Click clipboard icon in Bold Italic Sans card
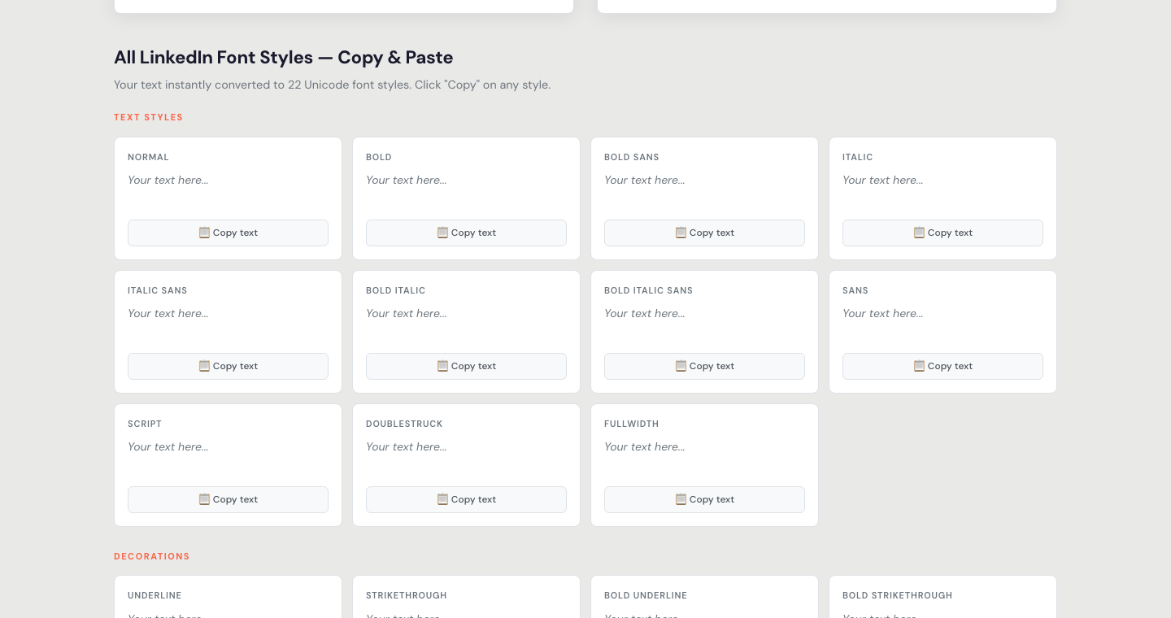Screen dimensions: 1171x618 click(x=681, y=366)
